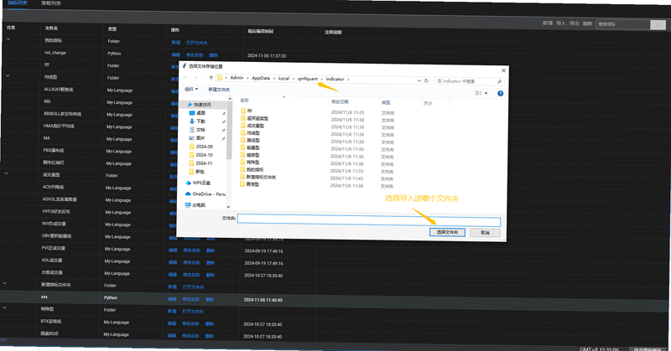The image size is (671, 351).
Task: Click 导出 in the top-right toolbar
Action: coord(575,23)
